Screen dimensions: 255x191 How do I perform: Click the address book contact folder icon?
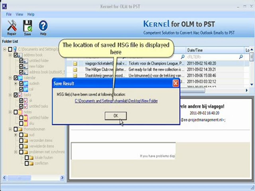20,55
